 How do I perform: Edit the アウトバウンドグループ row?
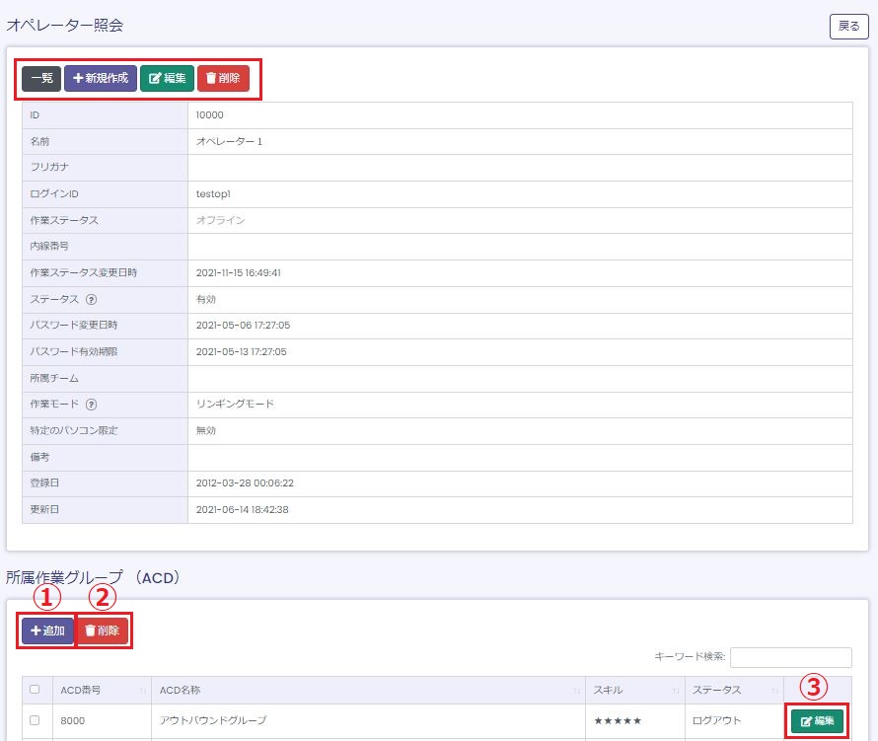[x=817, y=721]
